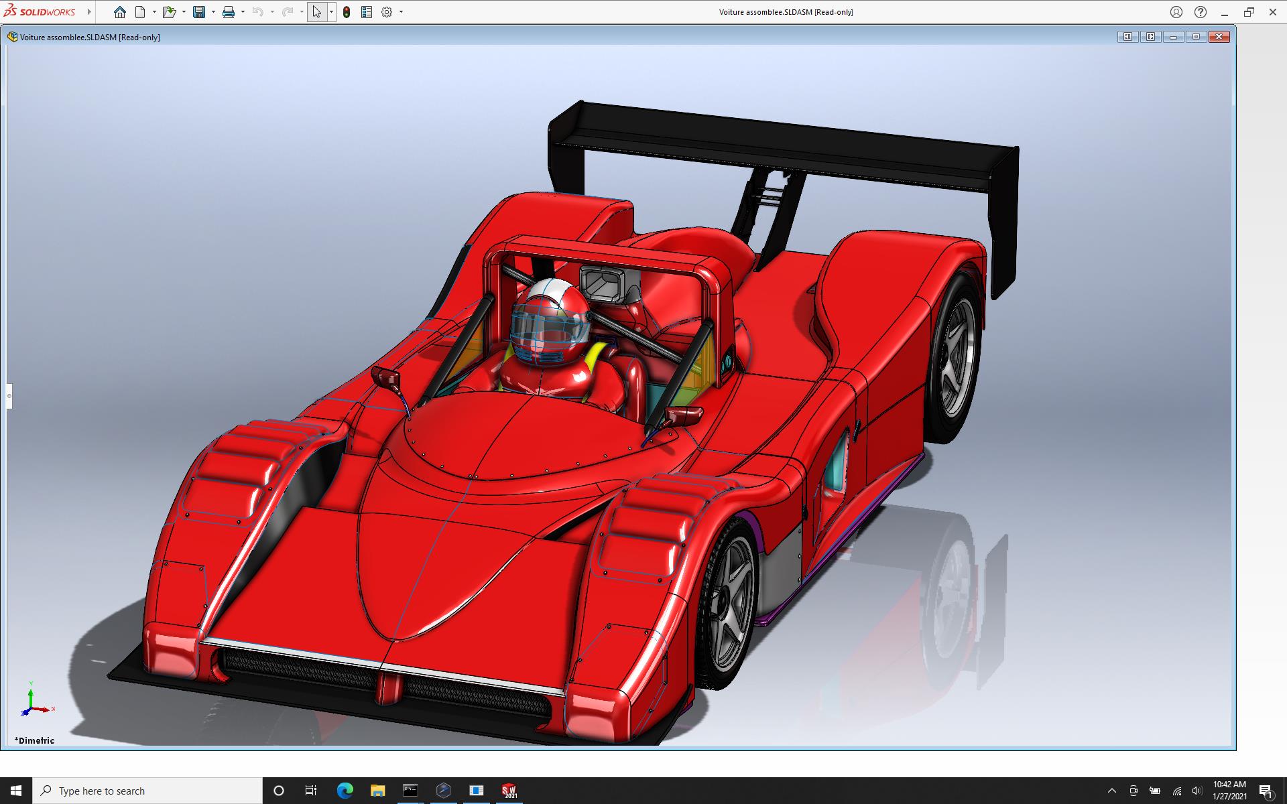Open the Help question mark
Screen dimensions: 1287x804
pyautogui.click(x=1201, y=12)
